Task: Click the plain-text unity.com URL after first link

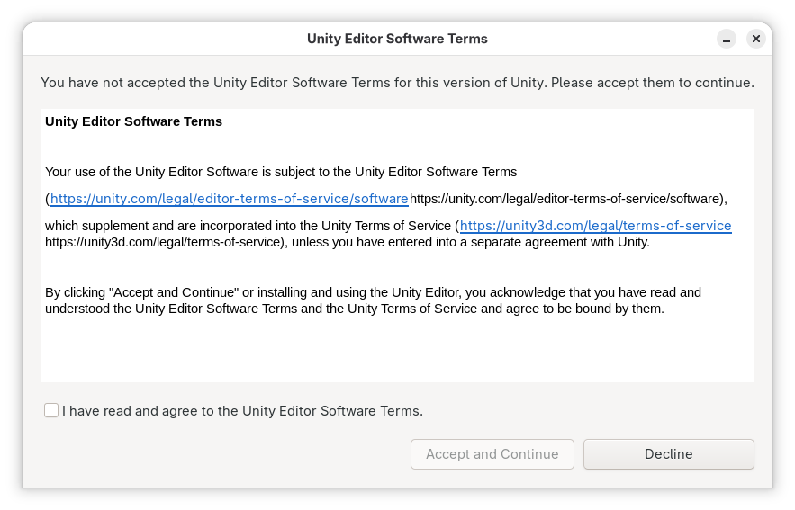Action: [x=566, y=199]
